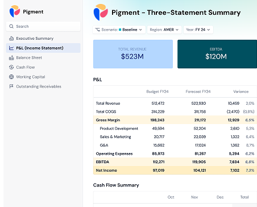Go to the Balance Sheet page

pos(43,57)
